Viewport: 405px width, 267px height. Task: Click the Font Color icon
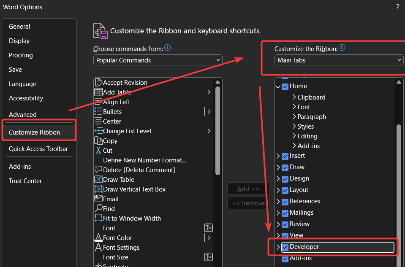click(x=98, y=237)
